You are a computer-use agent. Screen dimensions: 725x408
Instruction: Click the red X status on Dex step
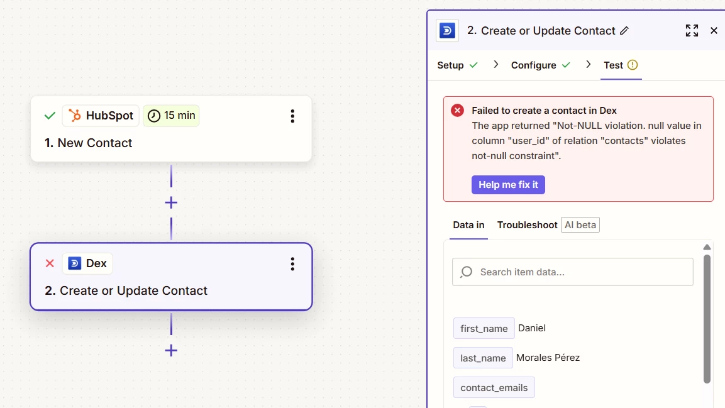[x=50, y=263]
